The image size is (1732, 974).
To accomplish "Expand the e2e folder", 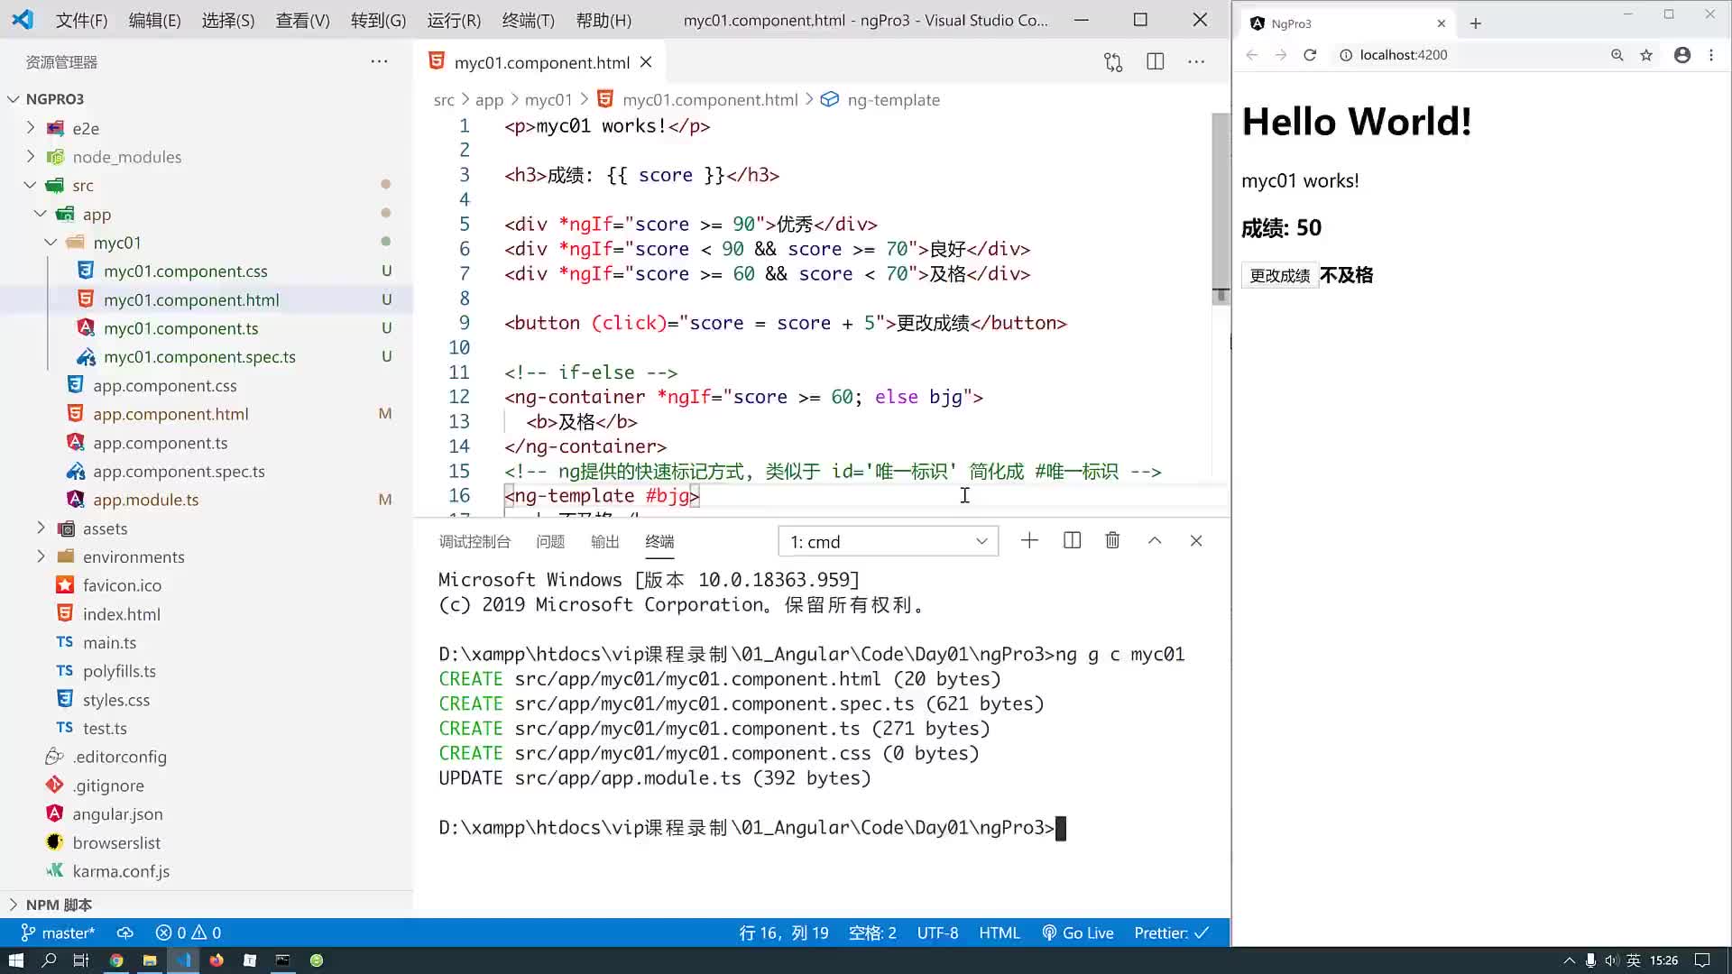I will pos(31,128).
